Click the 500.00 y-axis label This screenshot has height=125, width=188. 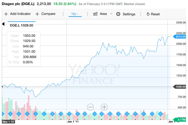coord(182,107)
